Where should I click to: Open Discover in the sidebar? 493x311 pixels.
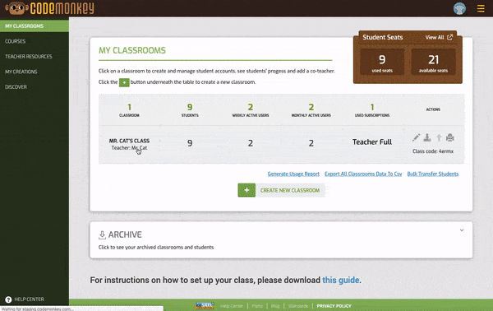(16, 87)
